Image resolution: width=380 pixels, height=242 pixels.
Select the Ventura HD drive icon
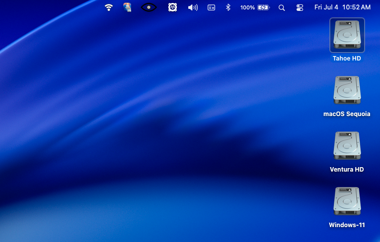[347, 146]
